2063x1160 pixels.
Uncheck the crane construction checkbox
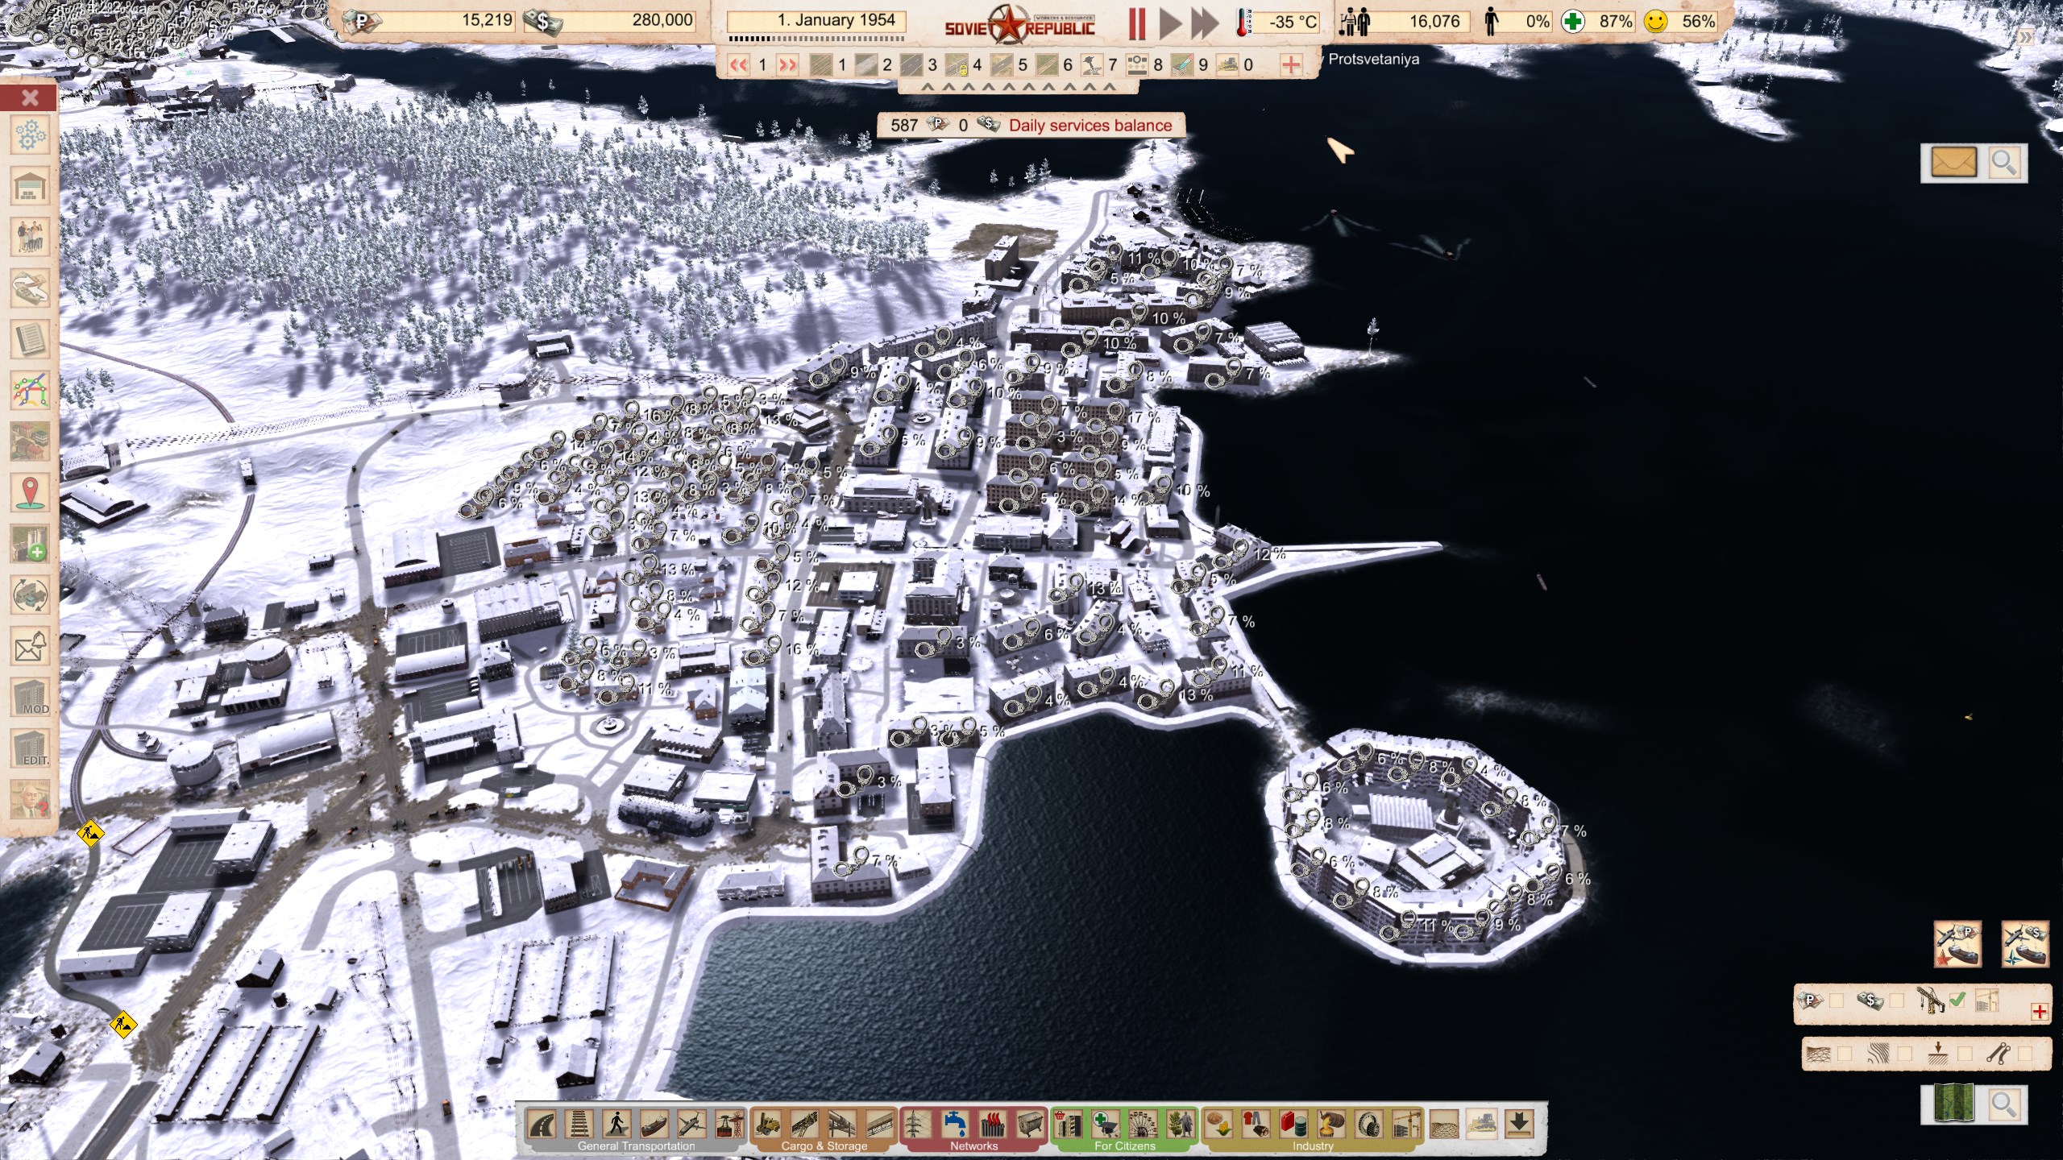(x=1957, y=1001)
